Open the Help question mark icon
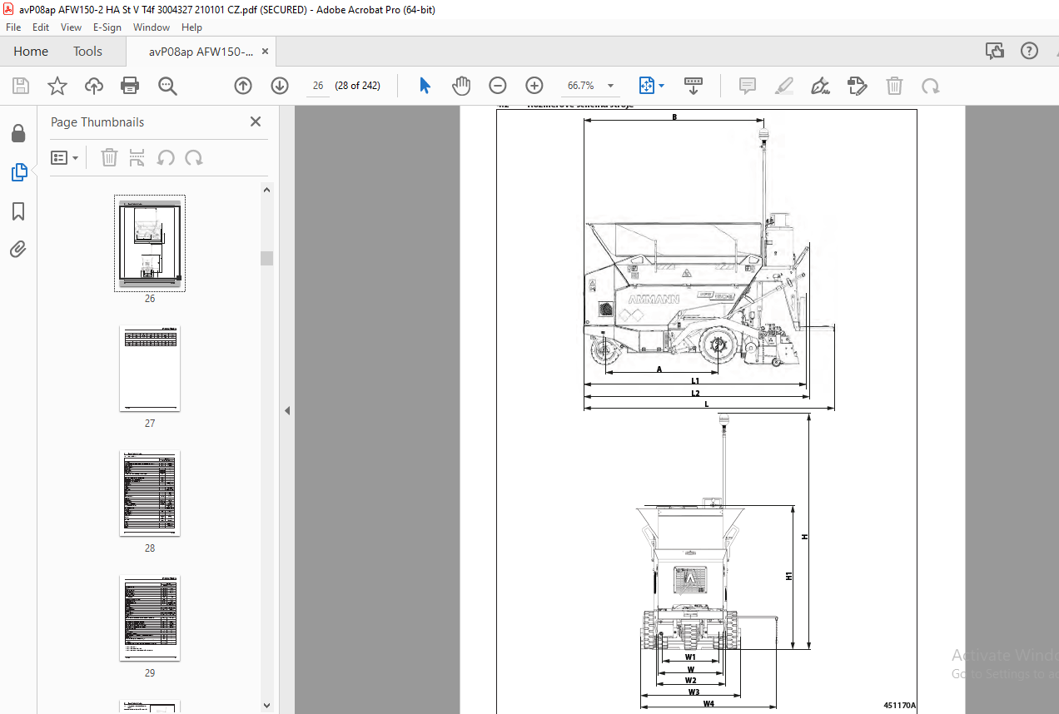Image resolution: width=1059 pixels, height=714 pixels. [x=1030, y=52]
